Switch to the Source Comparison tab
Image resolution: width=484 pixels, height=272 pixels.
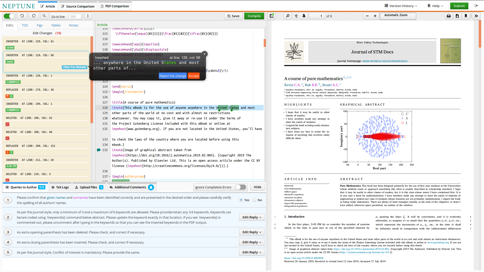(78, 6)
